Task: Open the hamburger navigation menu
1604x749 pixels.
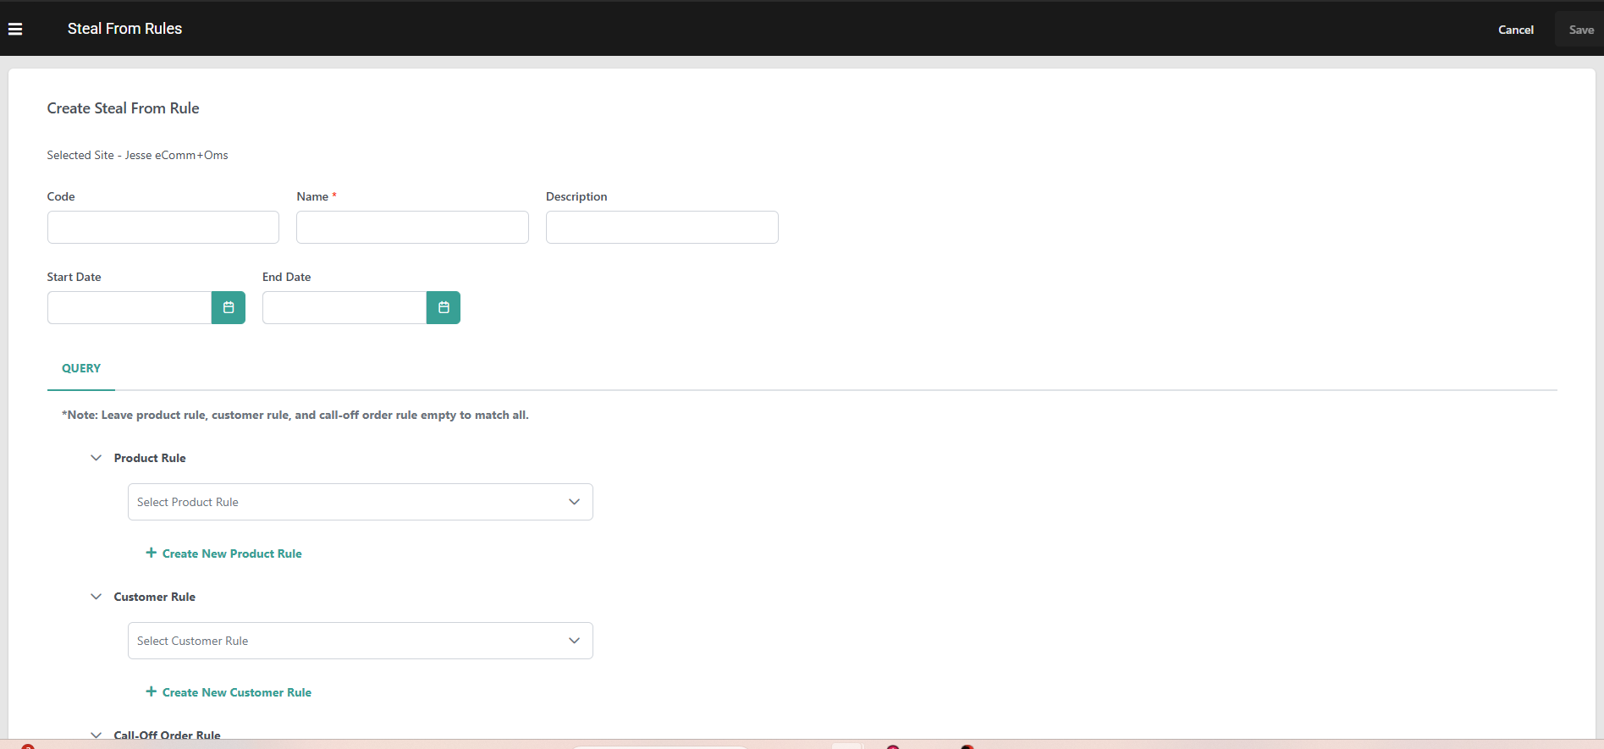Action: (x=15, y=29)
